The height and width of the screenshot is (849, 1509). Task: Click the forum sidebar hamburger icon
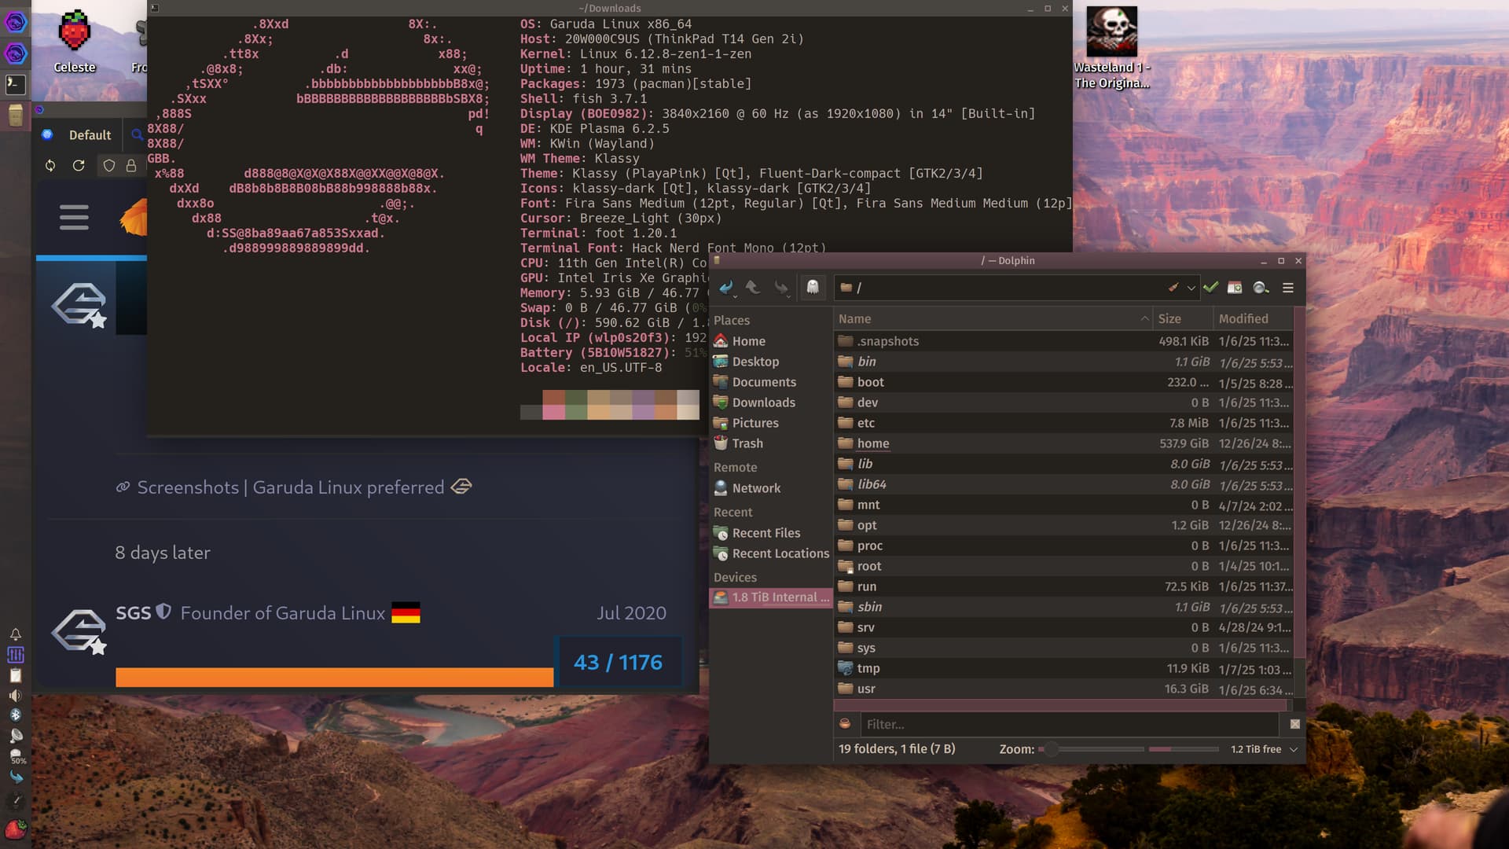point(74,217)
